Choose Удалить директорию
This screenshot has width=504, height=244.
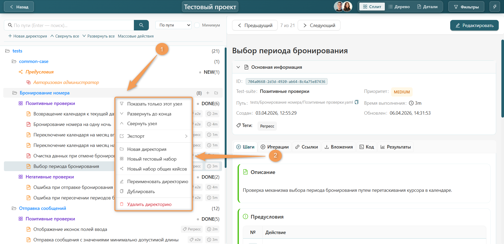coord(154,204)
